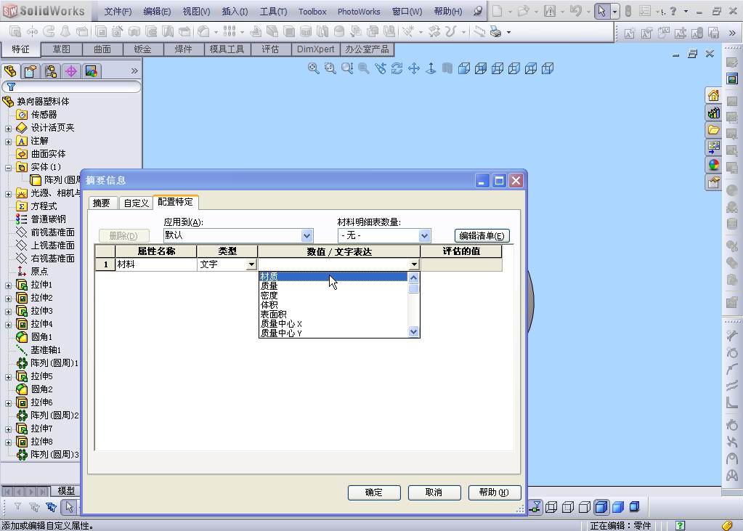This screenshot has height=531, width=743.
Task: Open the 工具(T) menu
Action: pyautogui.click(x=273, y=12)
